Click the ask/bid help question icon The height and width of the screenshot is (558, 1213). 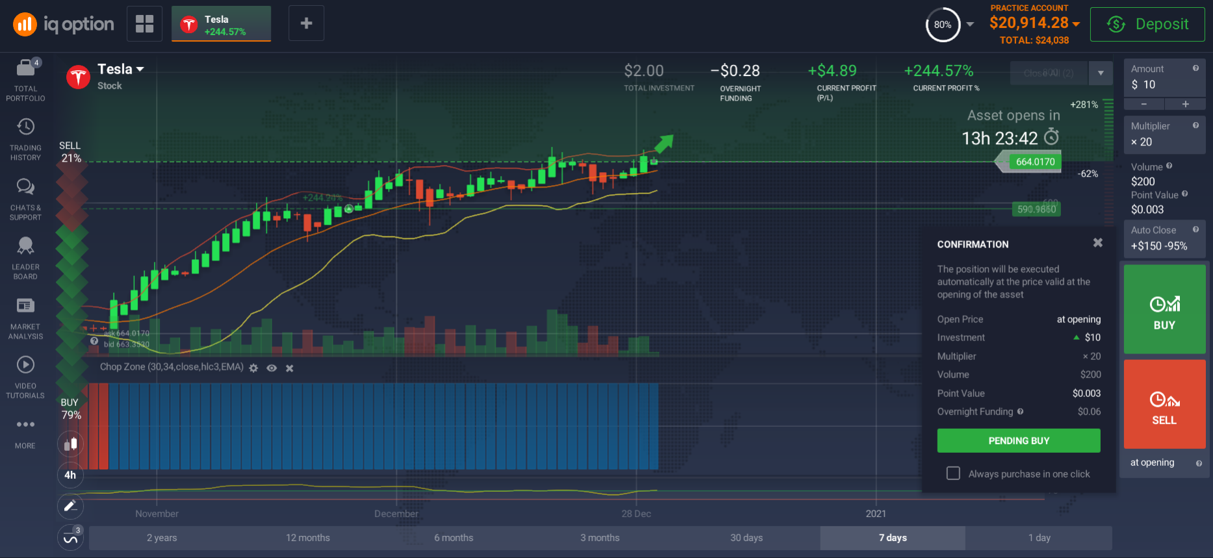[94, 341]
